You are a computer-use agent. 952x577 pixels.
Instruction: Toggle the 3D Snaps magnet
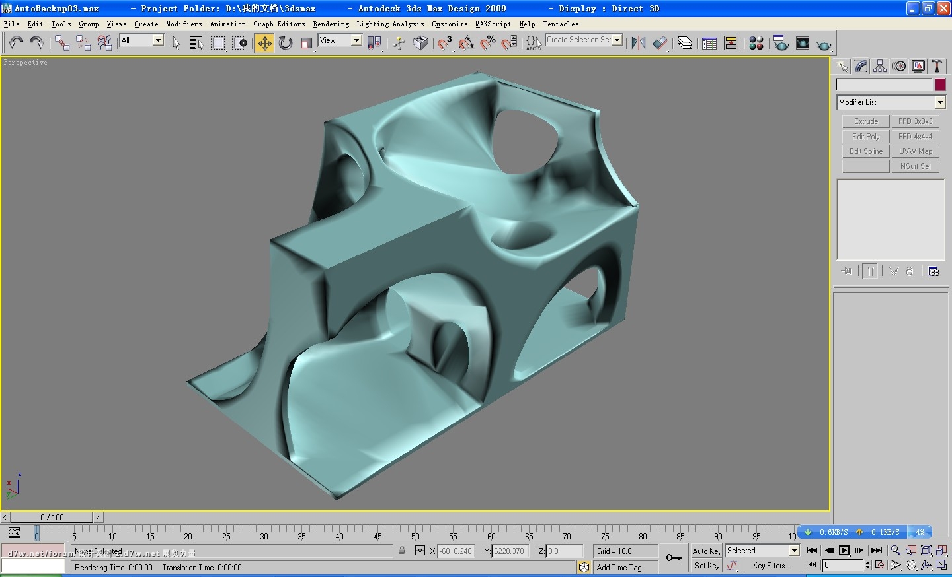445,43
